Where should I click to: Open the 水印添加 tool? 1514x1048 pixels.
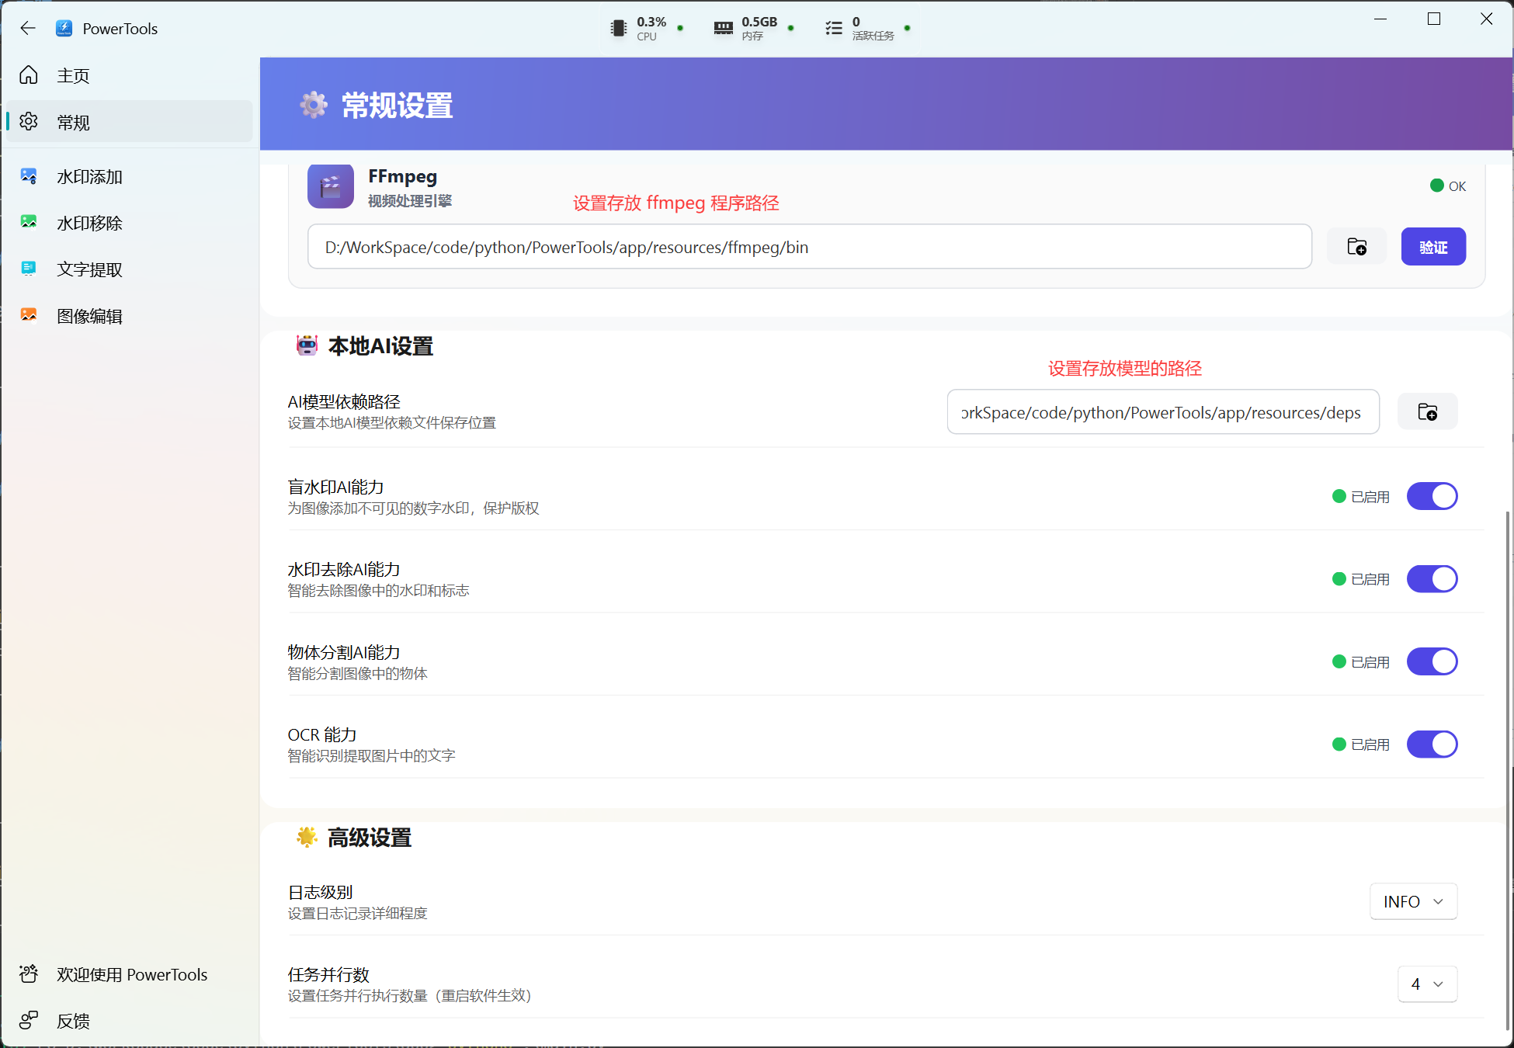tap(129, 177)
